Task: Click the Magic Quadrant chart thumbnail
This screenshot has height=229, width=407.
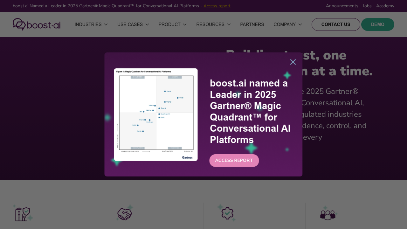Action: 155,114
